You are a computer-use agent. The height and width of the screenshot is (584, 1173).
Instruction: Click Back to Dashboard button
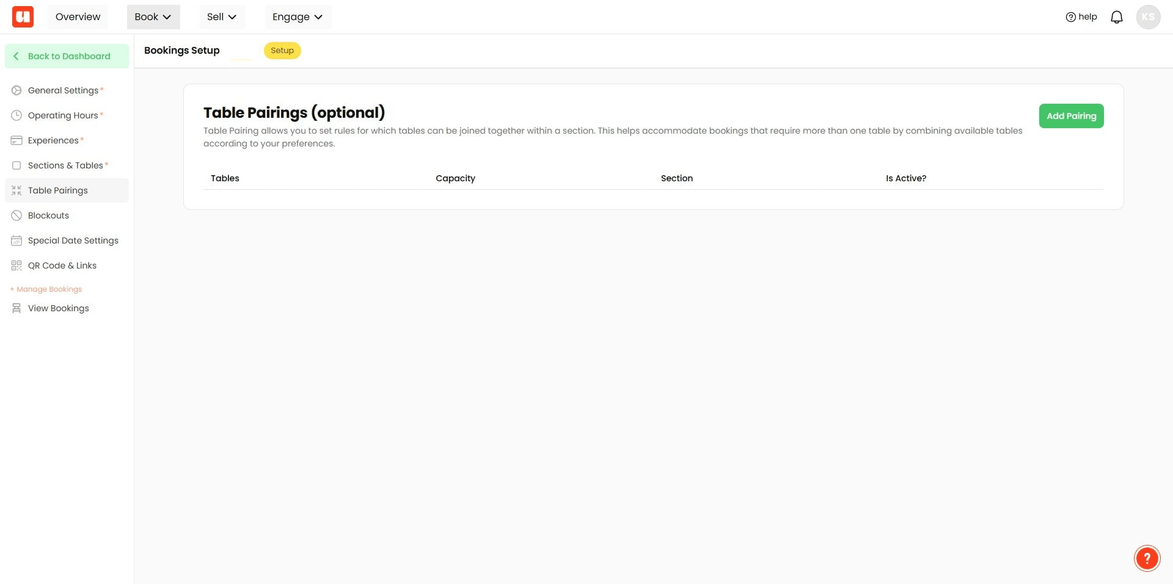click(x=67, y=56)
